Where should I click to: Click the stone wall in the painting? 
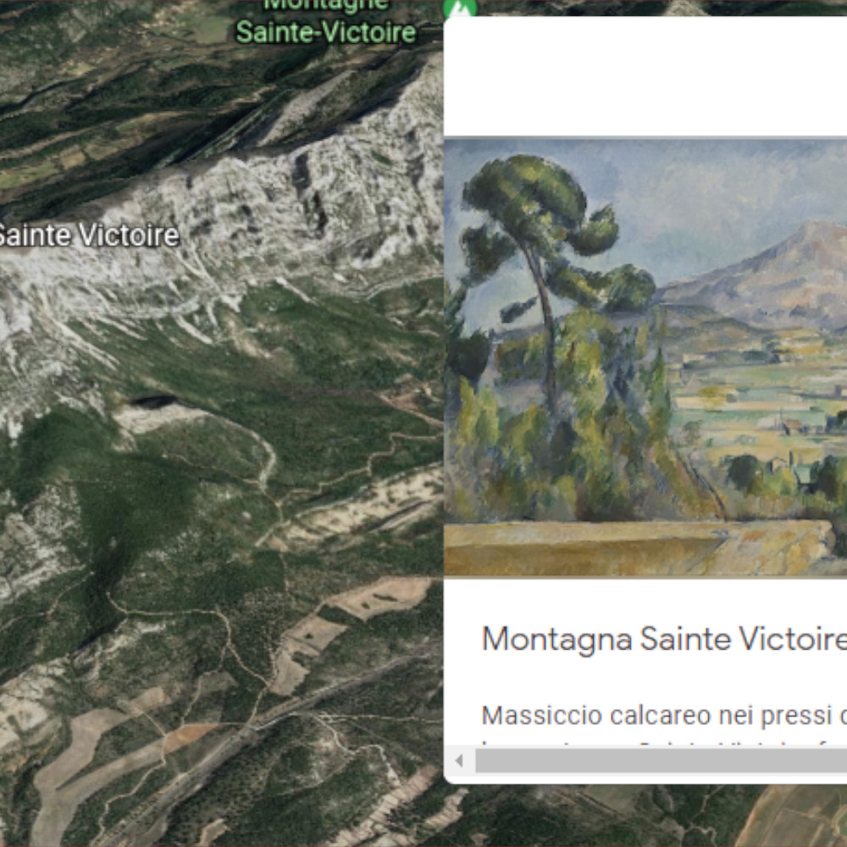coord(638,546)
